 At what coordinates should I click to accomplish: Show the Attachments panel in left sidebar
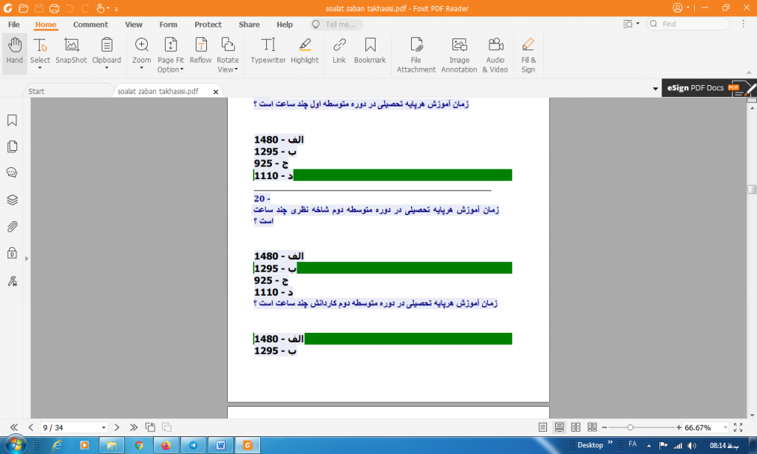tap(12, 226)
